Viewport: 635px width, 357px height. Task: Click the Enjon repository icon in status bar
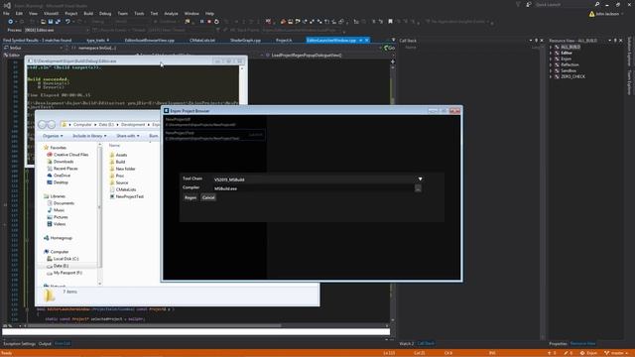[582, 353]
